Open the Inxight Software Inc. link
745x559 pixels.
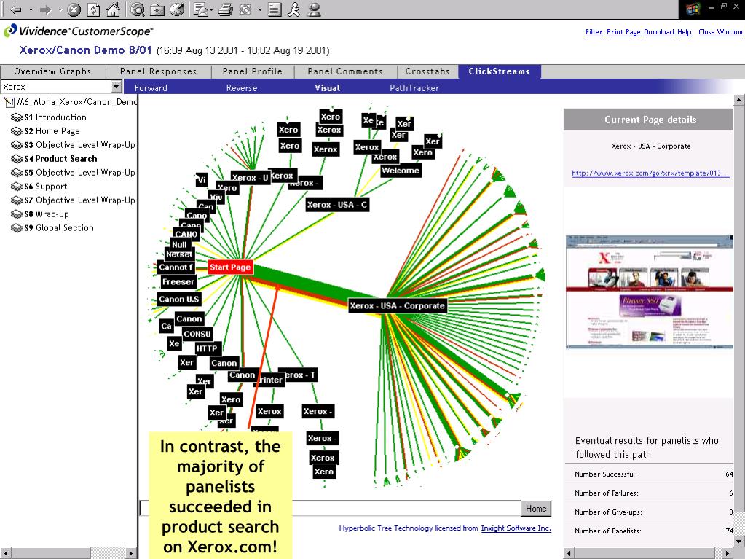[x=516, y=528]
